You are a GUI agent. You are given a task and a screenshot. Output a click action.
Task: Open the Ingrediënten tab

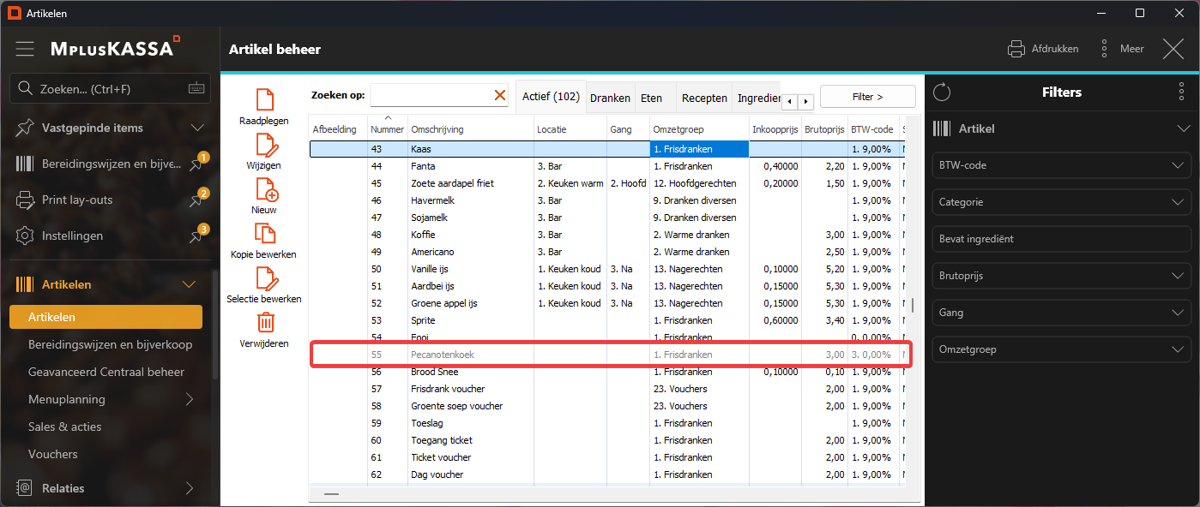tap(758, 98)
